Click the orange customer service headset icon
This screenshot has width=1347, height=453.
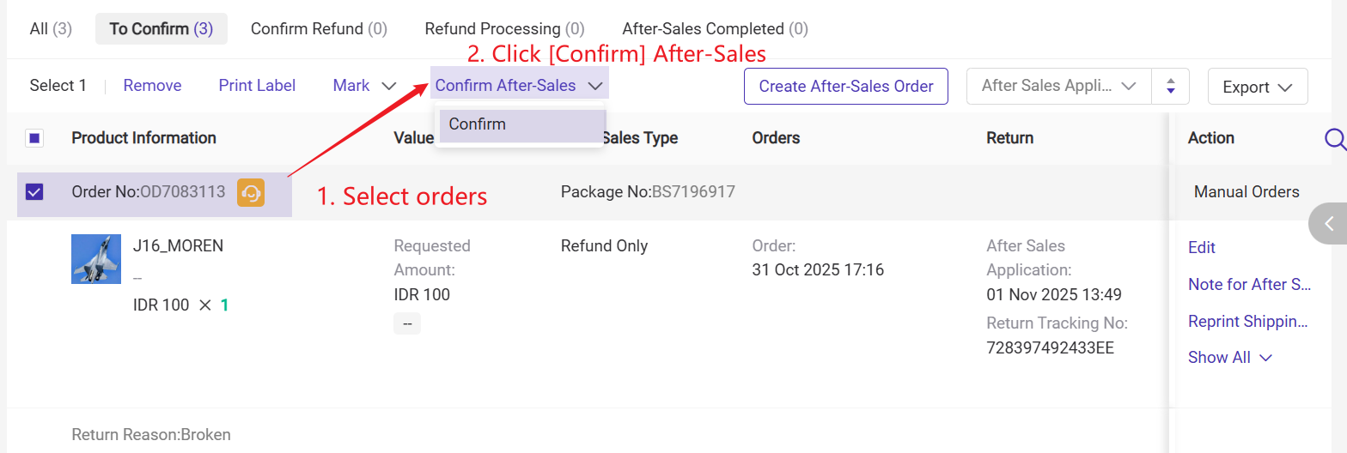(251, 192)
